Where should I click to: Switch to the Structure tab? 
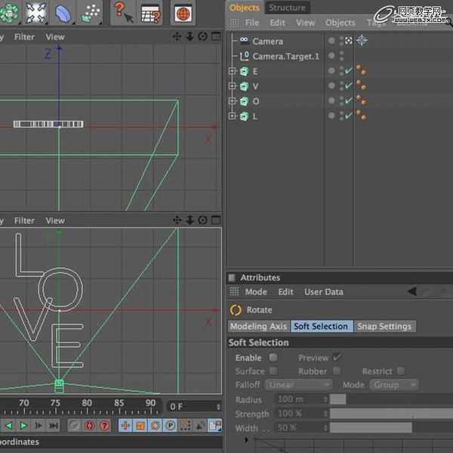pos(287,8)
